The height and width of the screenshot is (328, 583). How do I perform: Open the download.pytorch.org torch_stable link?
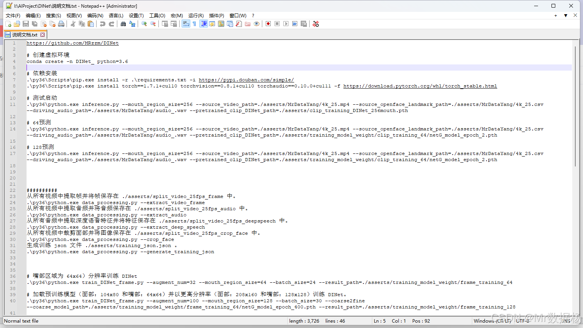tap(420, 86)
